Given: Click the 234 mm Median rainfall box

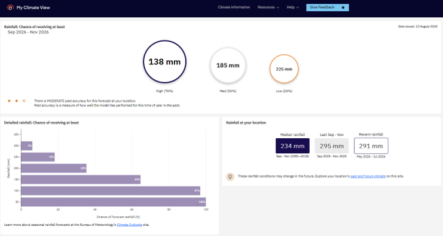Looking at the screenshot, I should tap(292, 146).
